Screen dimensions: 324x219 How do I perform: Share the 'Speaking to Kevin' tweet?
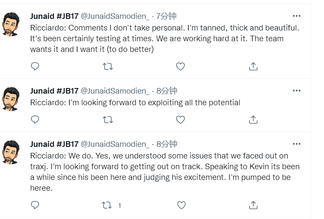click(x=253, y=205)
